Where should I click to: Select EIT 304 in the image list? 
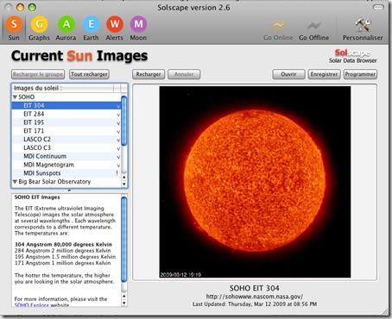[x=66, y=105]
